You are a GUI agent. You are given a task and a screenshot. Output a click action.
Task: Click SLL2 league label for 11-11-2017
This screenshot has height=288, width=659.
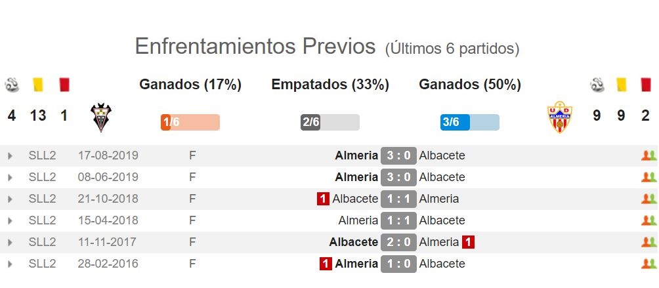42,242
